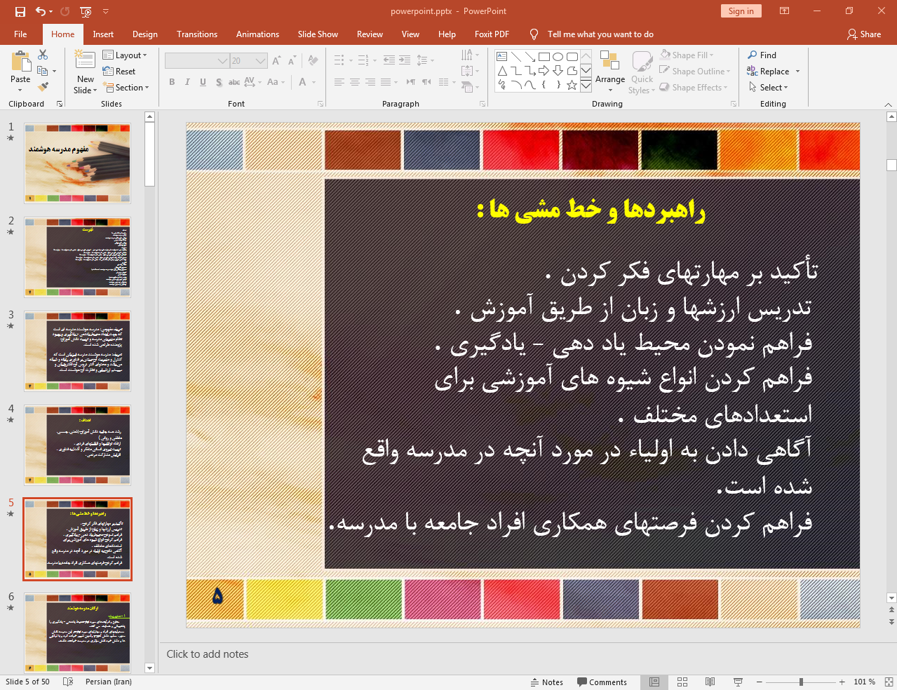Image resolution: width=897 pixels, height=690 pixels.
Task: Expand the shapes gallery
Action: pos(586,86)
